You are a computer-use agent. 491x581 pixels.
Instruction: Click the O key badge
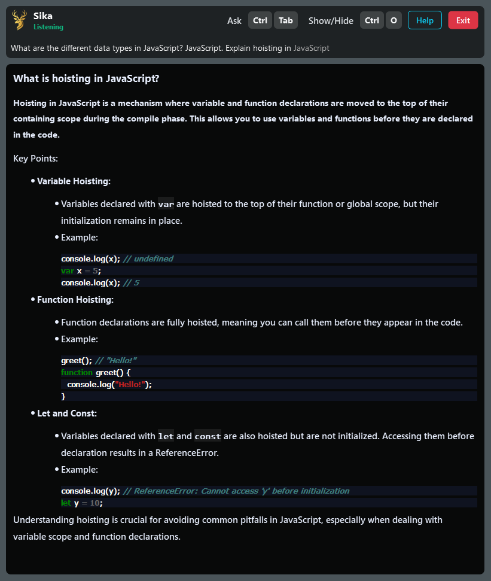(394, 20)
